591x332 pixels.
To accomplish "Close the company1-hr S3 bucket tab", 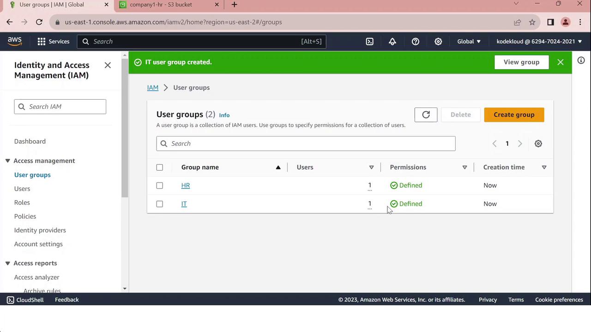I will pyautogui.click(x=217, y=5).
